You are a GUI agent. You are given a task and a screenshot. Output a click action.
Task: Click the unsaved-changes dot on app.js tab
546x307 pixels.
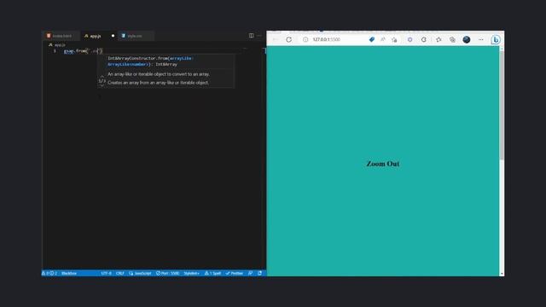click(x=113, y=36)
